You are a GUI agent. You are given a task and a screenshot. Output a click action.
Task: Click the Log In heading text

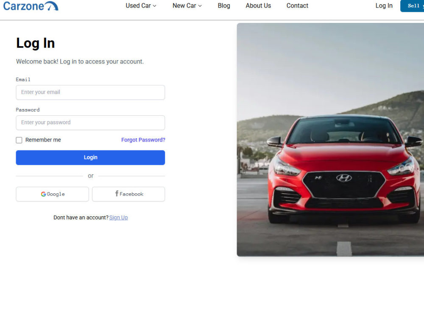(36, 43)
